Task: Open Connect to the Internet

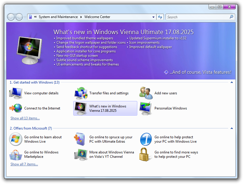Action: [16, 108]
